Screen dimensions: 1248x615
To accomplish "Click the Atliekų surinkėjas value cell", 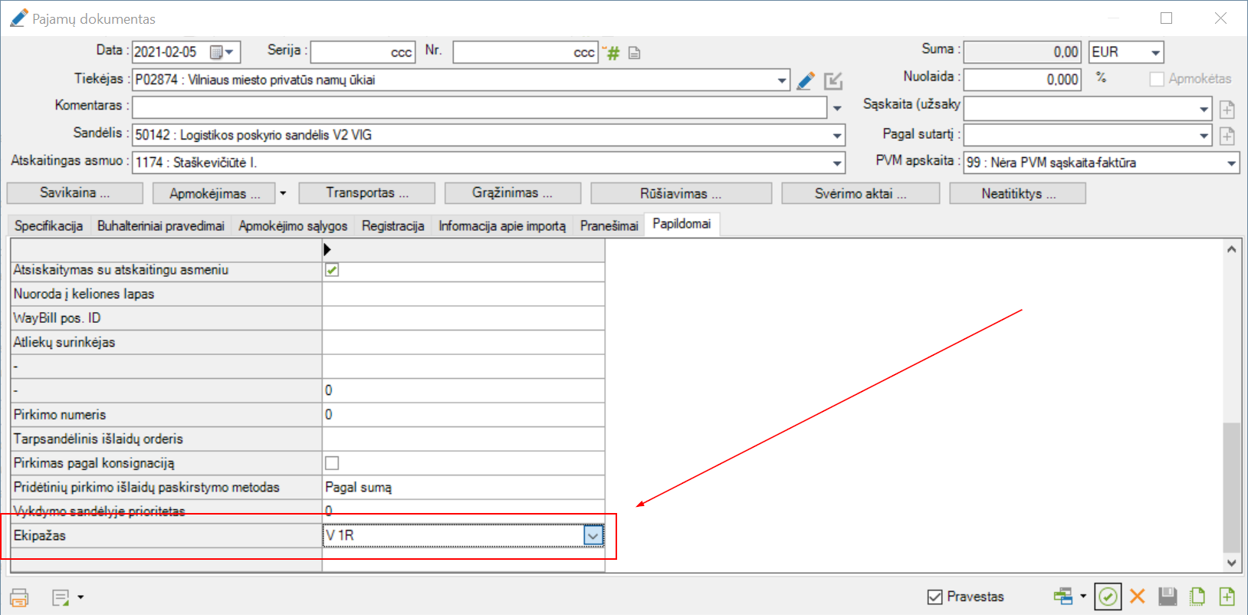I will tap(463, 342).
